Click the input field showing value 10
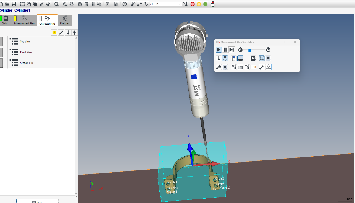This screenshot has width=355, height=203. [x=254, y=67]
